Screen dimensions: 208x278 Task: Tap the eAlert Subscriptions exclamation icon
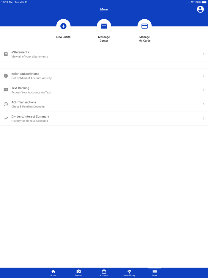[x=6, y=76]
